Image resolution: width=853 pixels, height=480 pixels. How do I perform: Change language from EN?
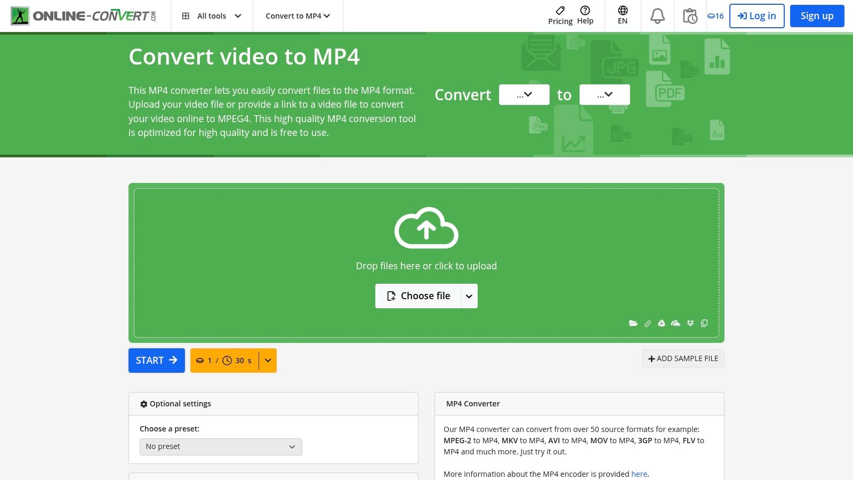click(x=623, y=16)
